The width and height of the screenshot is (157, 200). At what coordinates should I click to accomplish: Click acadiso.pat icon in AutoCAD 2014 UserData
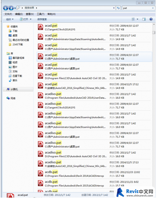pyautogui.click(x=41, y=95)
